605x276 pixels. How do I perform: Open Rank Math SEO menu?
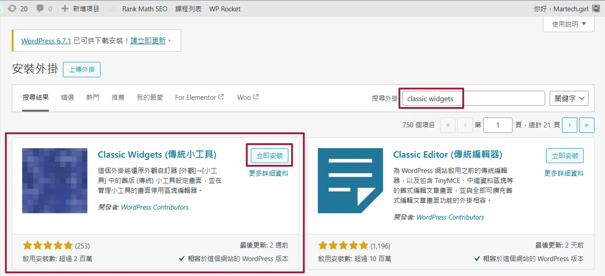point(144,9)
